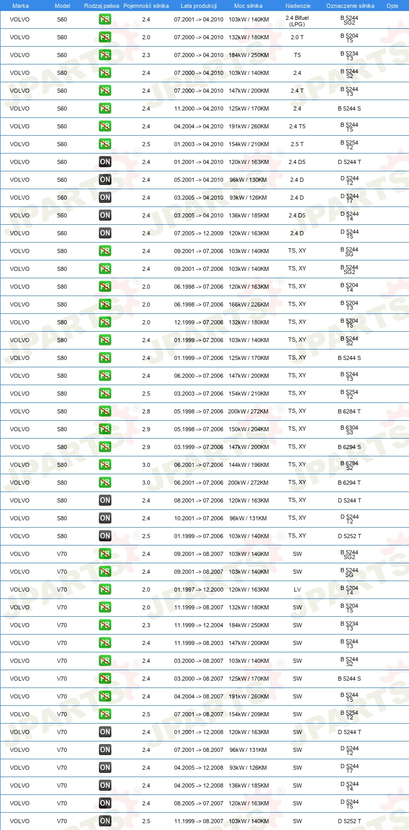Select the '01.2003 -> 04.2010' production cell
Screen dimensions: 409x830
(199, 144)
